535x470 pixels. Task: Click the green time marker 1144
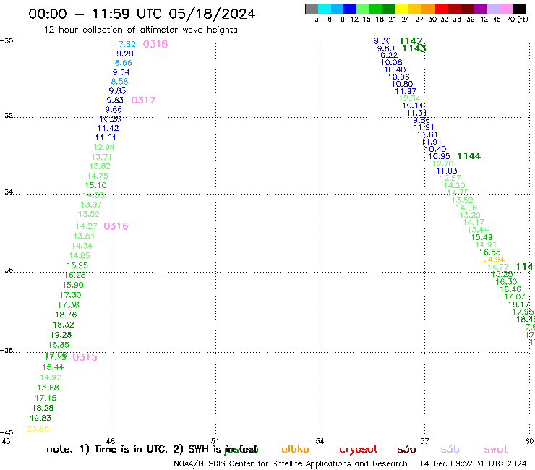tap(468, 156)
